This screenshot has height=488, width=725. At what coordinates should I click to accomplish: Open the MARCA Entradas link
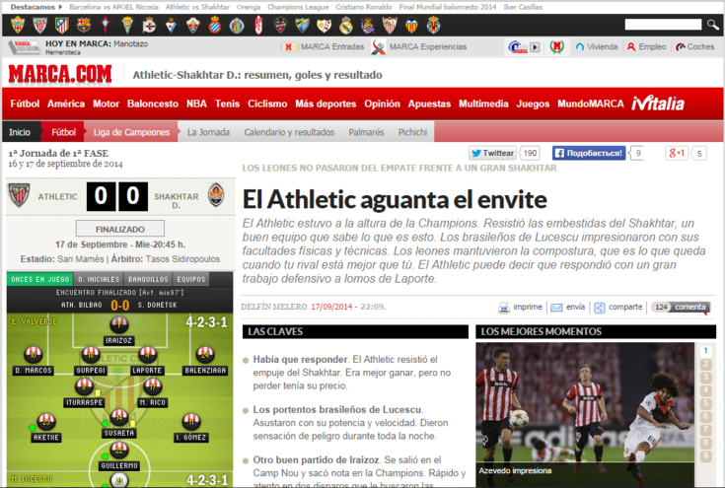coord(323,46)
